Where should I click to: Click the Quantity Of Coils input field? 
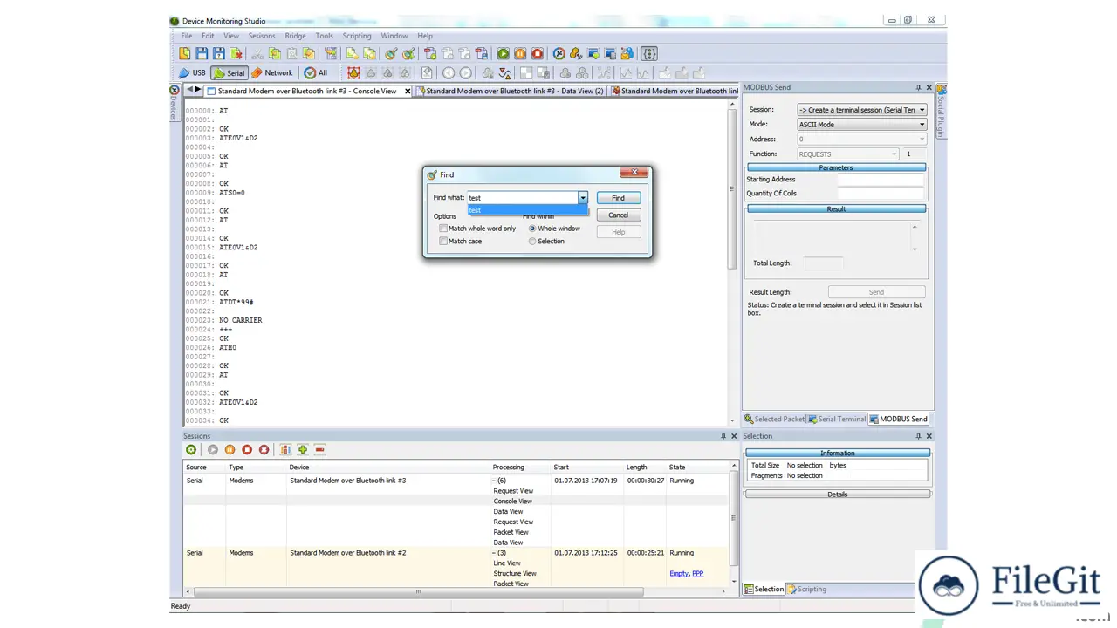point(881,194)
